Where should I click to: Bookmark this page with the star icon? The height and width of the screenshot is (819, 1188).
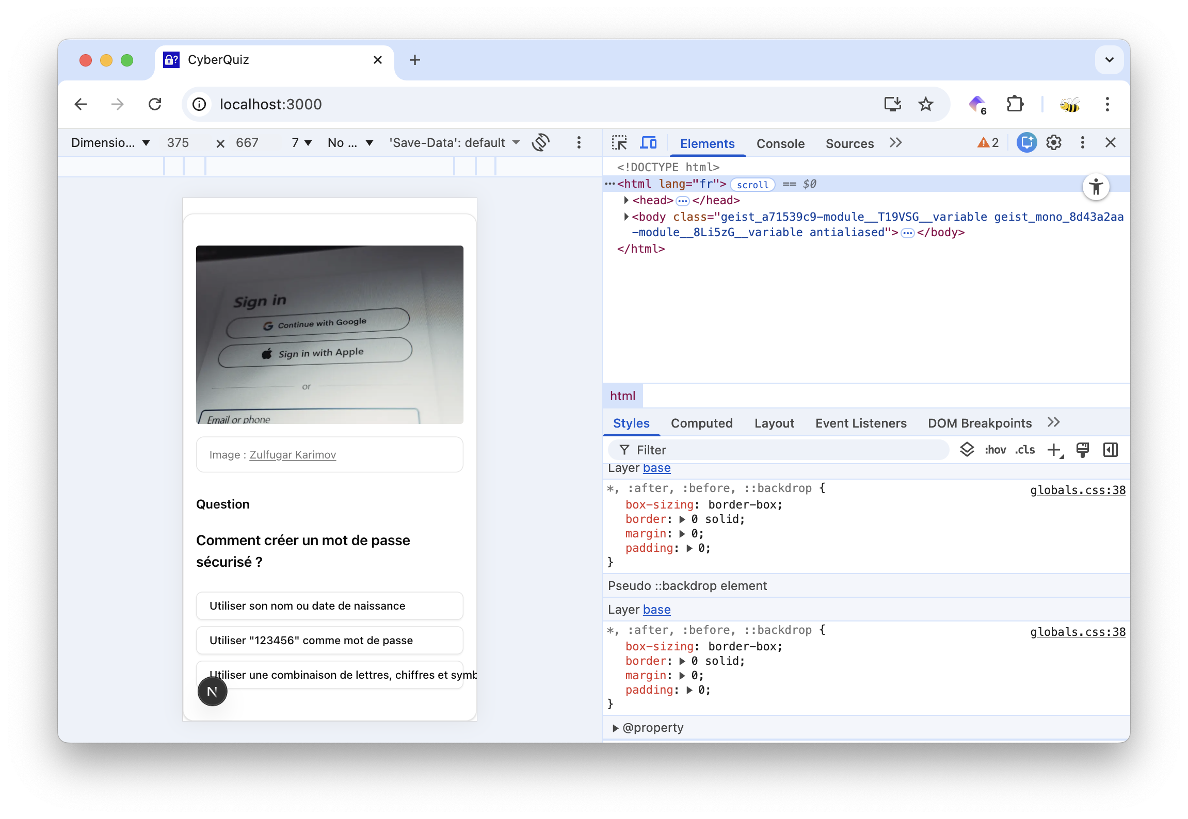tap(926, 104)
